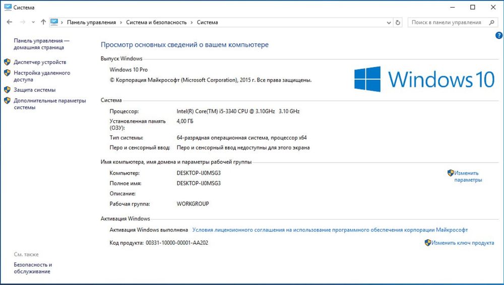Open 'Настройка удаленного доступа'
Image resolution: width=504 pixels, height=285 pixels.
click(42, 76)
